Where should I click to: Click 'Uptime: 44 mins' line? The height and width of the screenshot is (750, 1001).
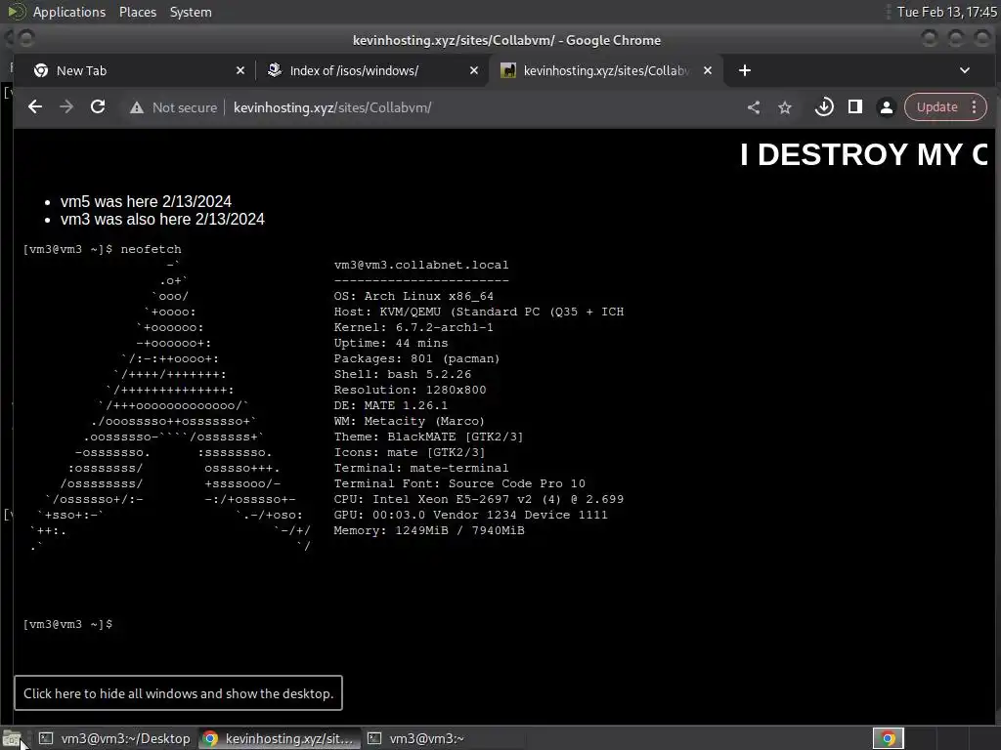pos(390,343)
